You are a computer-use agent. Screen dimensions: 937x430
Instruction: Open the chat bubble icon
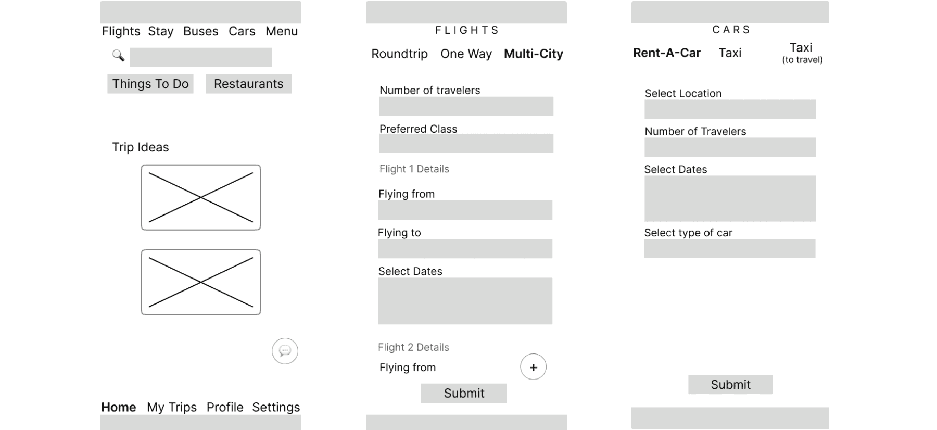click(x=285, y=351)
